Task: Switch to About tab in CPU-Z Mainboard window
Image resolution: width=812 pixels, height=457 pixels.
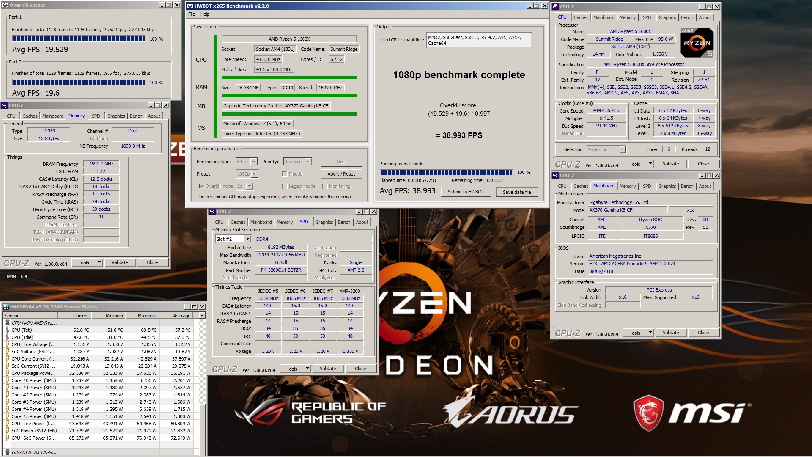Action: (x=705, y=186)
